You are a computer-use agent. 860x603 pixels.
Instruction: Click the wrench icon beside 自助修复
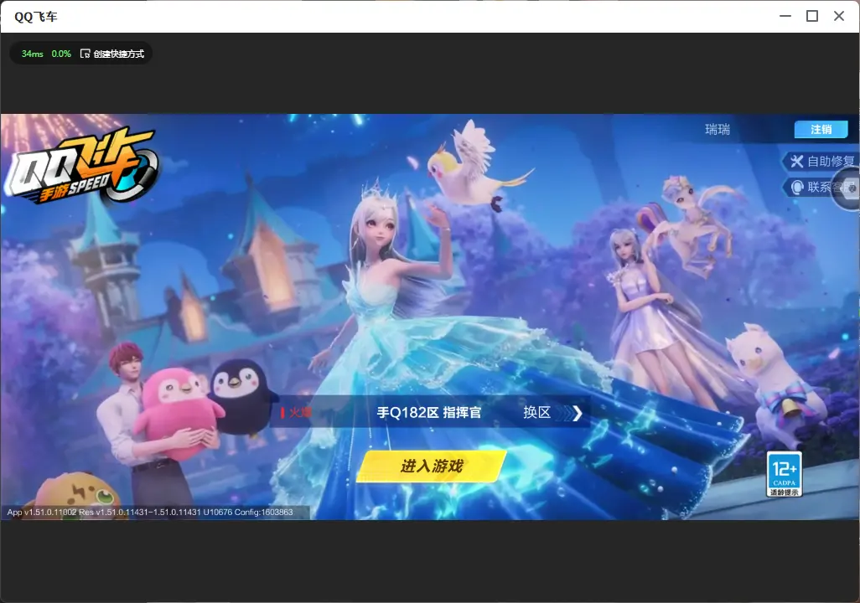tap(796, 161)
